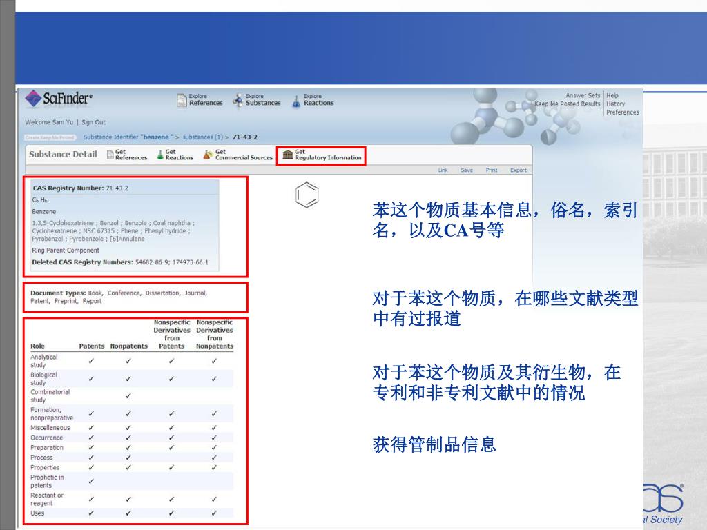The width and height of the screenshot is (707, 530).
Task: Click Prophetic in patents Patents checkmark
Action: (x=91, y=481)
